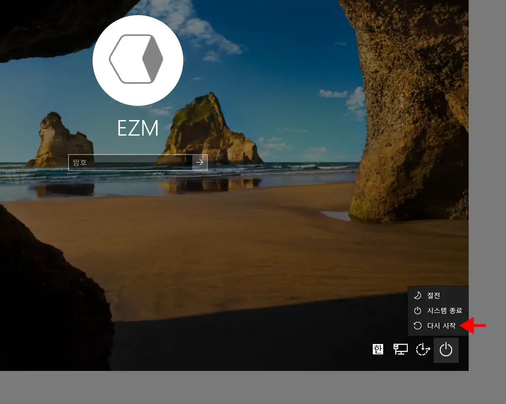Viewport: 506px width, 404px height.
Task: Open the Ease of Access icon
Action: pyautogui.click(x=423, y=350)
